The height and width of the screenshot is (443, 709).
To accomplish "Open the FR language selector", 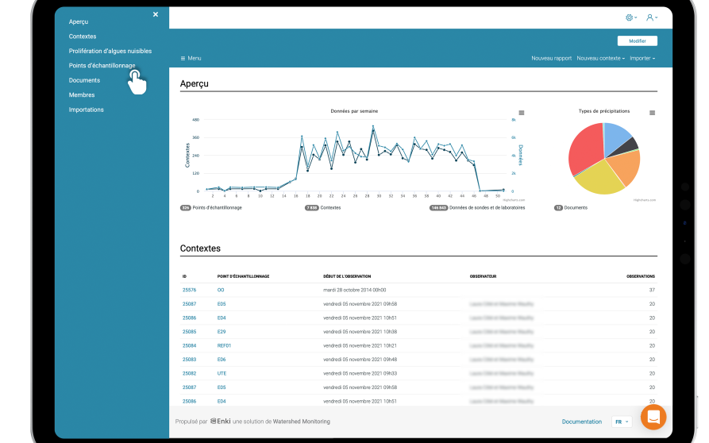I will [622, 422].
